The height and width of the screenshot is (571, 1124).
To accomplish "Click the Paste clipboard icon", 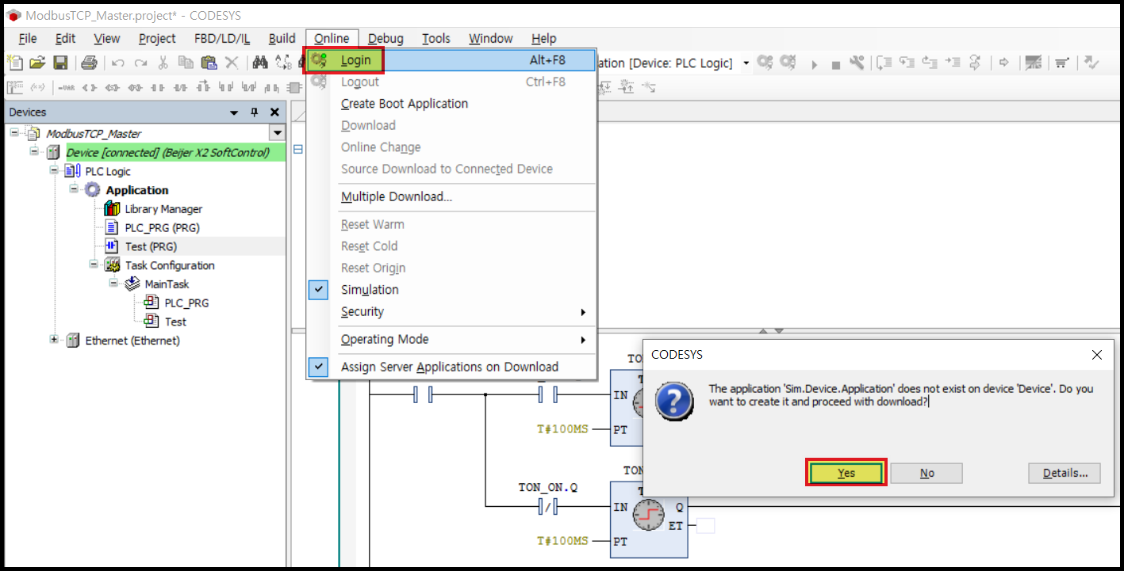I will [209, 63].
